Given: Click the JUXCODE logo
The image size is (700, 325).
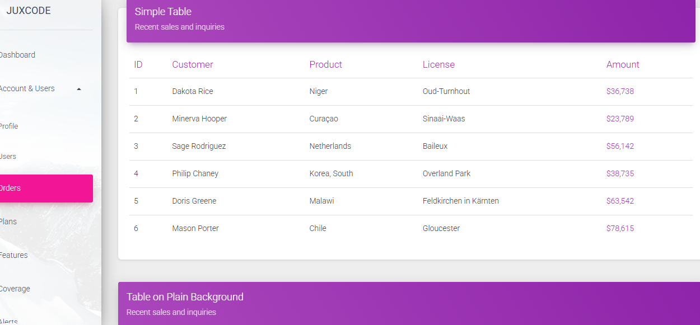Looking at the screenshot, I should pyautogui.click(x=29, y=10).
